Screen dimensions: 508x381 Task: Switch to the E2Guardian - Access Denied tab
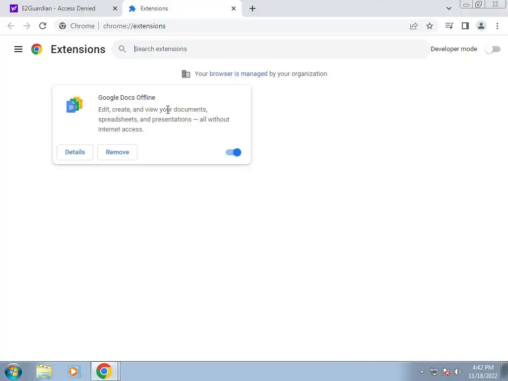pyautogui.click(x=61, y=8)
